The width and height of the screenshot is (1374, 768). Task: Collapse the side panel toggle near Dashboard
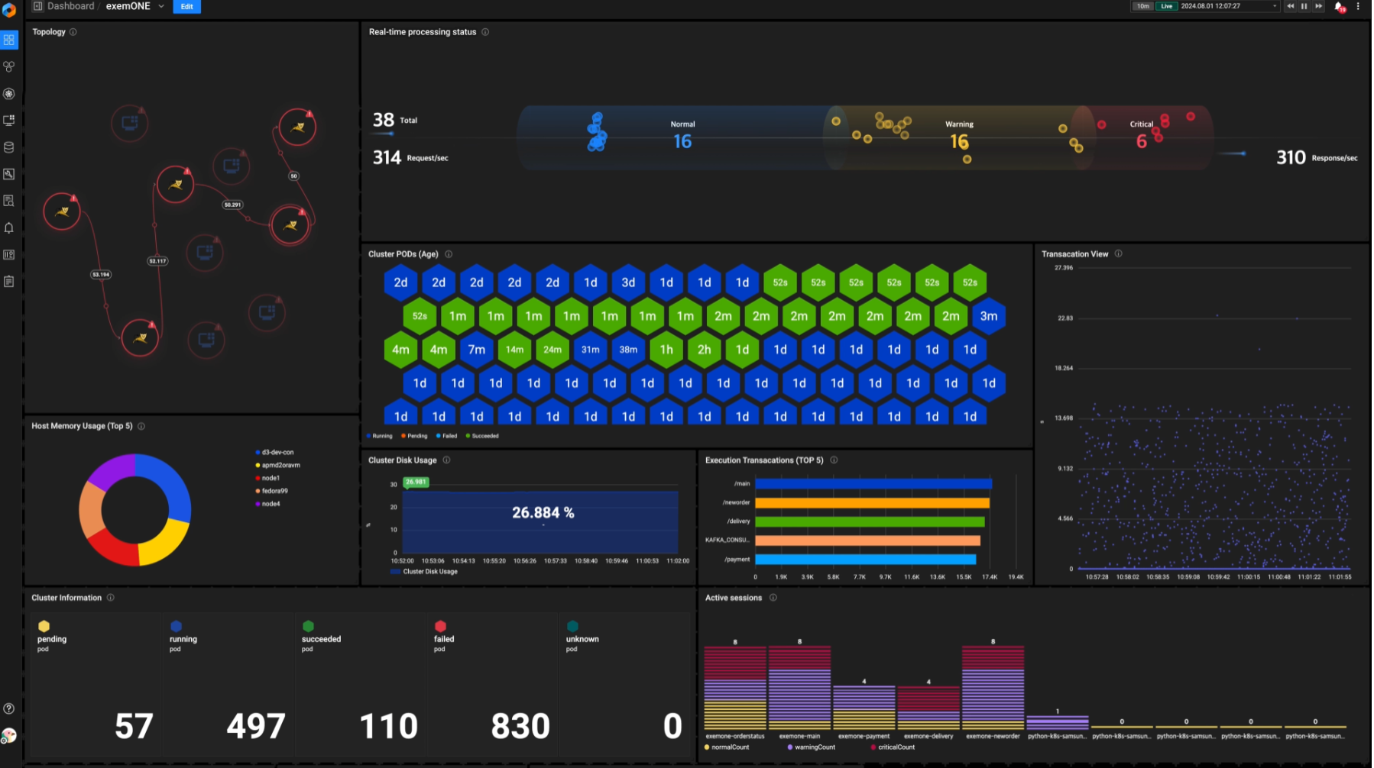[x=37, y=6]
